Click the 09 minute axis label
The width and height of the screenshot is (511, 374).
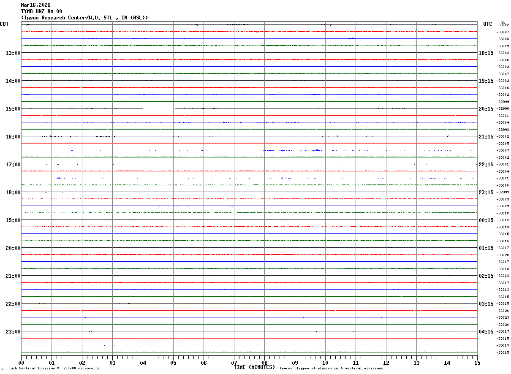[295, 363]
